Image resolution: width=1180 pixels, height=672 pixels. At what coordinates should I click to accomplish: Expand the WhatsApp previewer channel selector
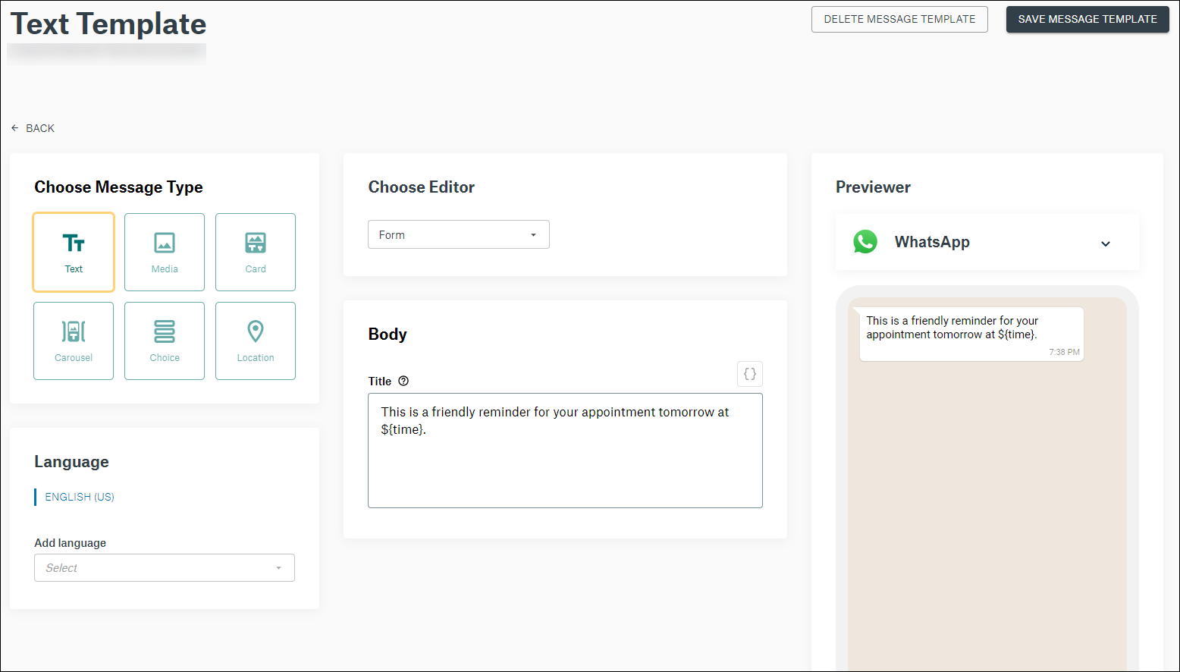tap(1106, 243)
